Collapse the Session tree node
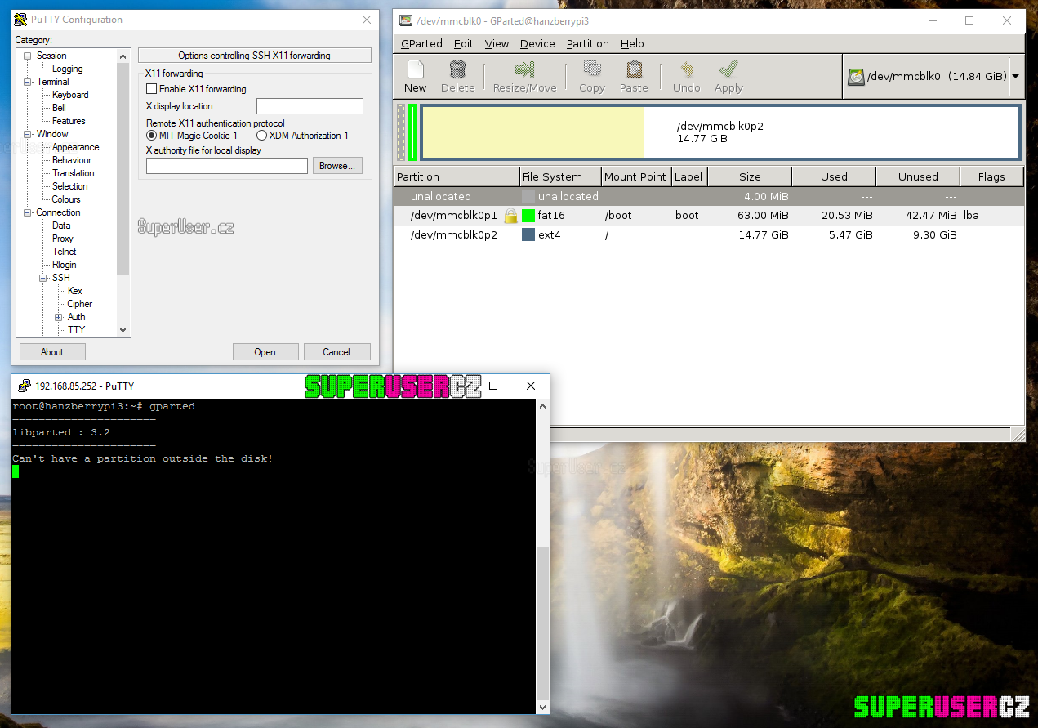 pos(28,56)
